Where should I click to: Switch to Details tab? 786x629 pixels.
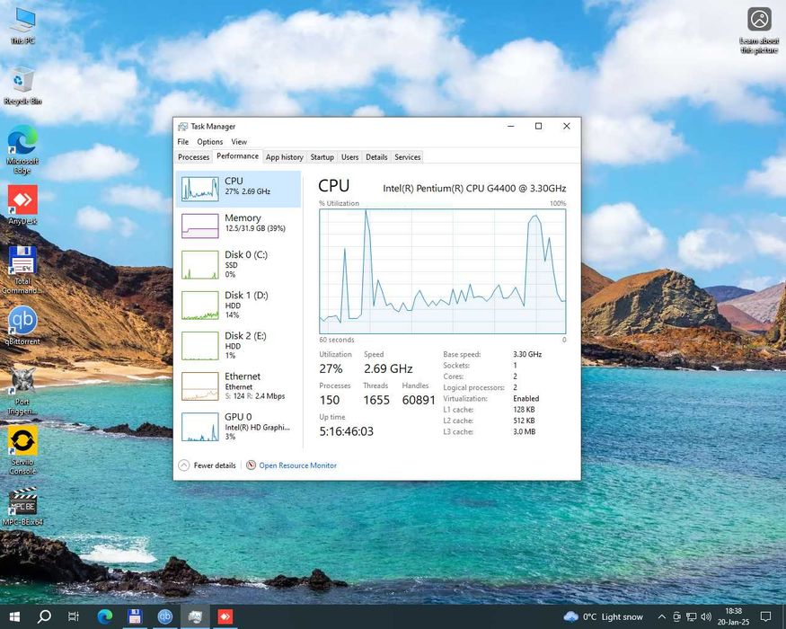(376, 157)
